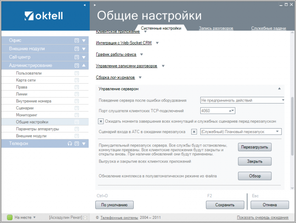Open help icon for Call-центр section
Image resolution: width=296 pixels, height=223 pixels.
tap(77, 57)
